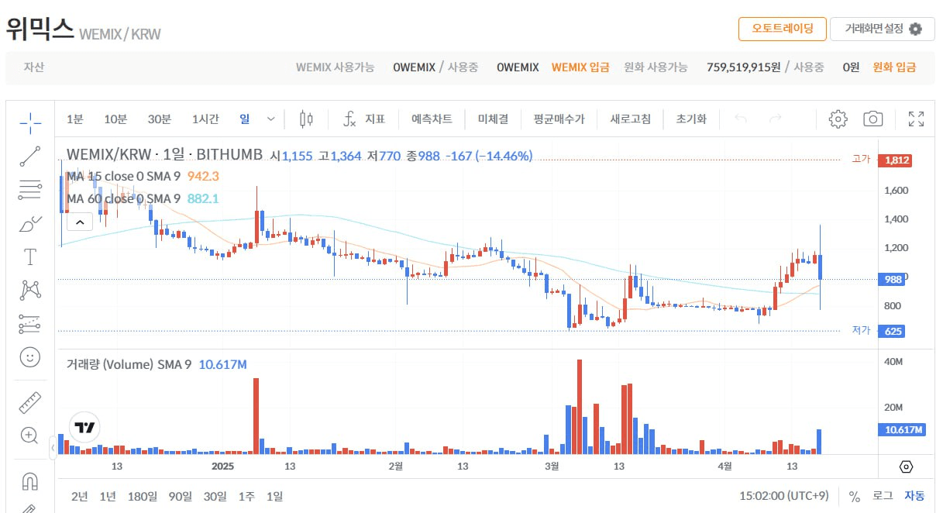Screen dimensions: 943x513
Task: Set the range to 1년
Action: [108, 496]
